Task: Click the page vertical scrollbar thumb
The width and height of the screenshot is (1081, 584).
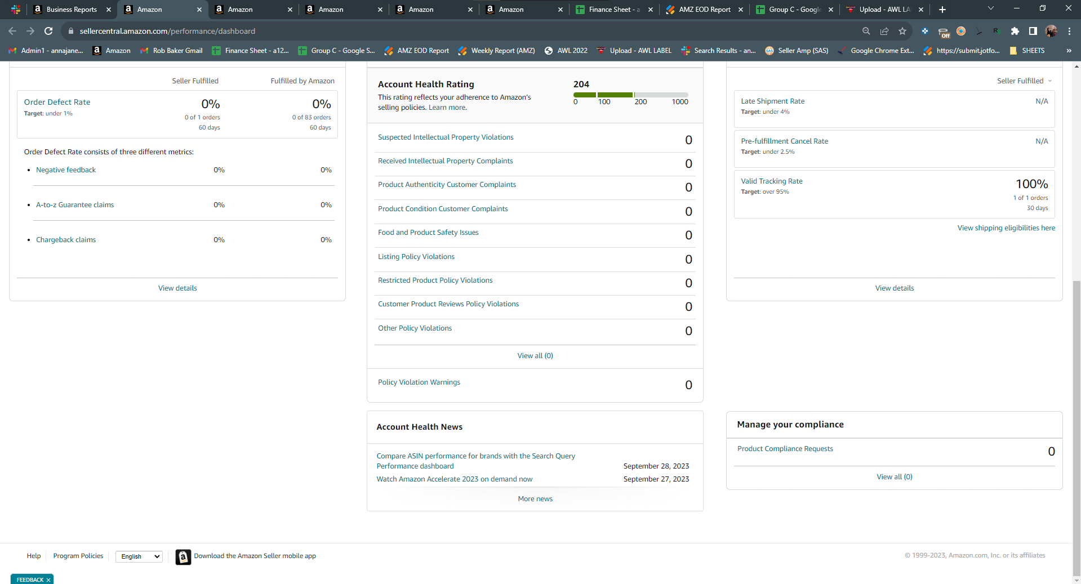Action: 1076,428
